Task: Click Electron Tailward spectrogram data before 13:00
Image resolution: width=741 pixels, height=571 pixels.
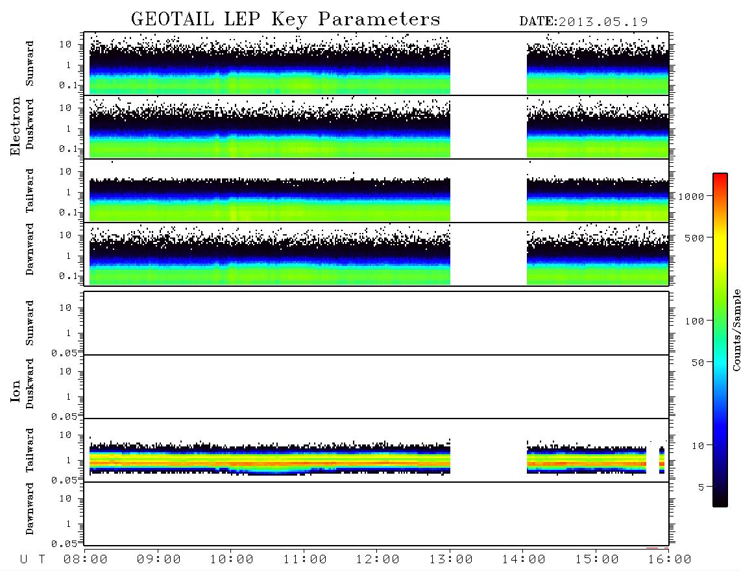Action: point(270,200)
